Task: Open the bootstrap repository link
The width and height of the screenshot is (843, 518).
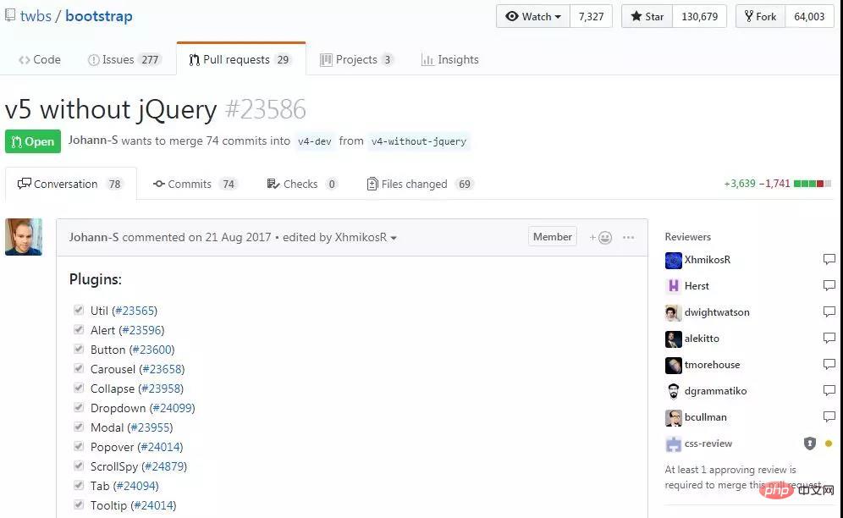Action: [99, 16]
